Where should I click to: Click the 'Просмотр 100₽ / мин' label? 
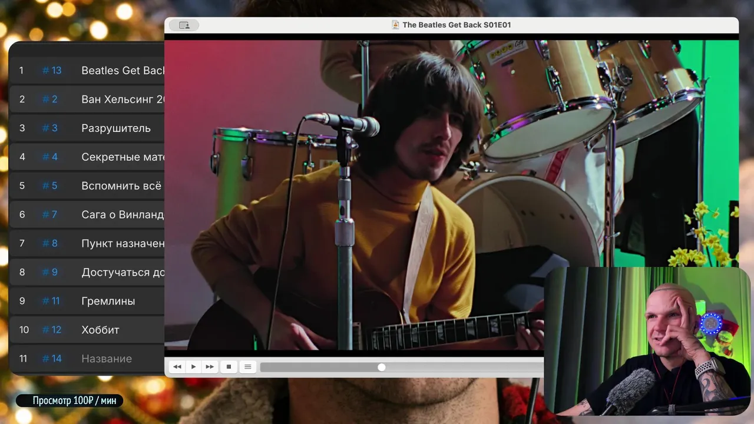tap(70, 401)
